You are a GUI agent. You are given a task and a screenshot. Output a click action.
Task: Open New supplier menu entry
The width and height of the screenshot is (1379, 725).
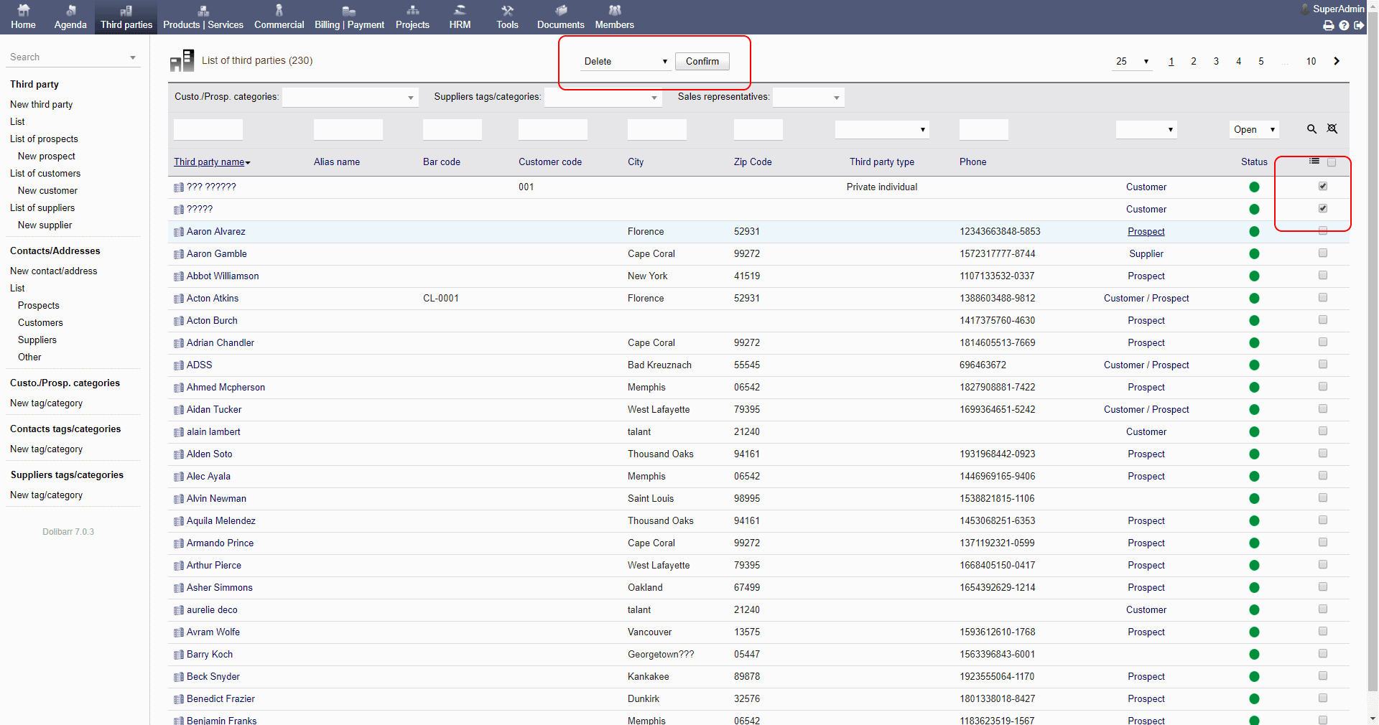[x=45, y=225]
